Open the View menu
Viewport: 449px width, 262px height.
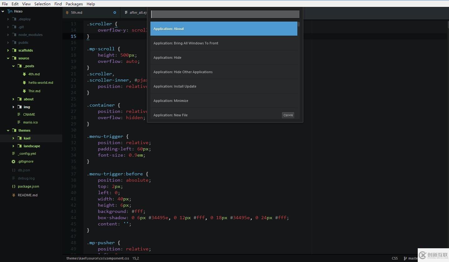coord(27,4)
